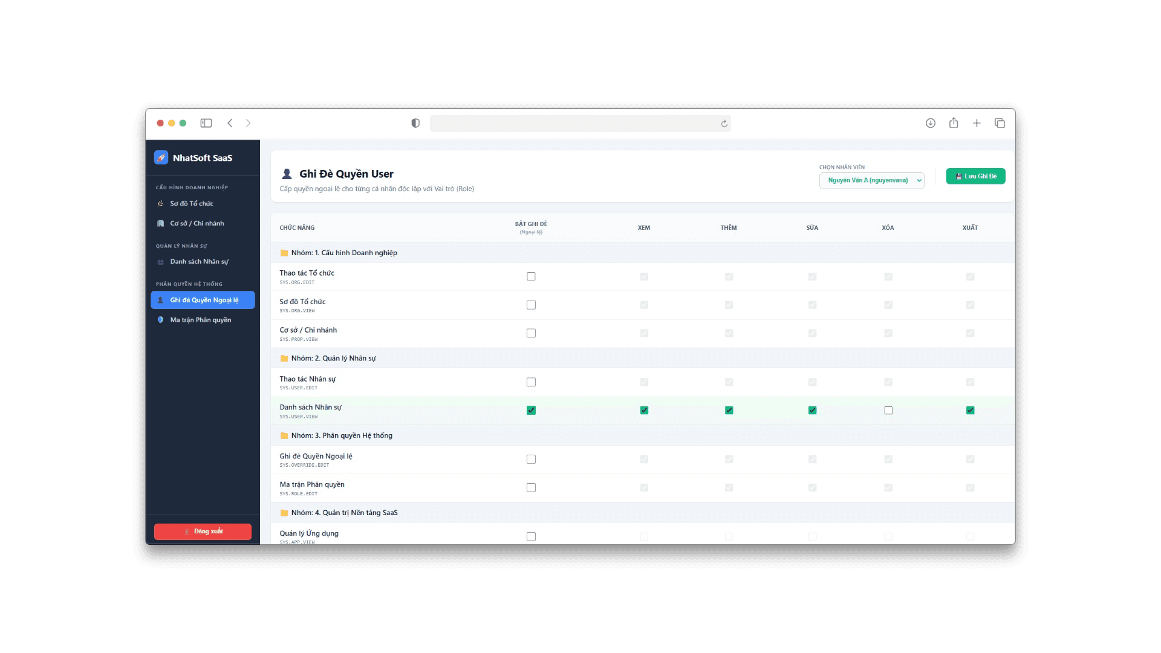This screenshot has height=653, width=1161.
Task: Uncheck XUẤT for Danh sách Nhân sự
Action: click(x=970, y=411)
